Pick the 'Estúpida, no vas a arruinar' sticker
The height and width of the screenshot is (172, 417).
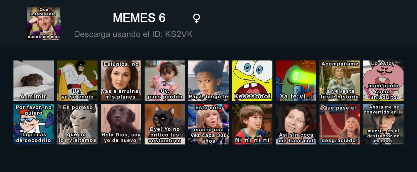coord(121,81)
